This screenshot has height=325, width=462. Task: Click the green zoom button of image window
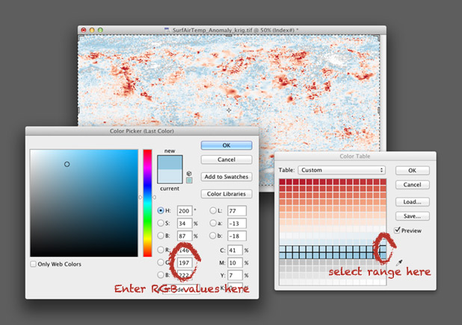click(100, 30)
